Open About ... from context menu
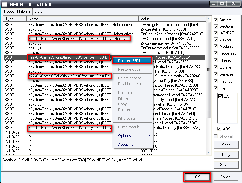Image resolution: width=242 pixels, height=183 pixels. (132, 144)
